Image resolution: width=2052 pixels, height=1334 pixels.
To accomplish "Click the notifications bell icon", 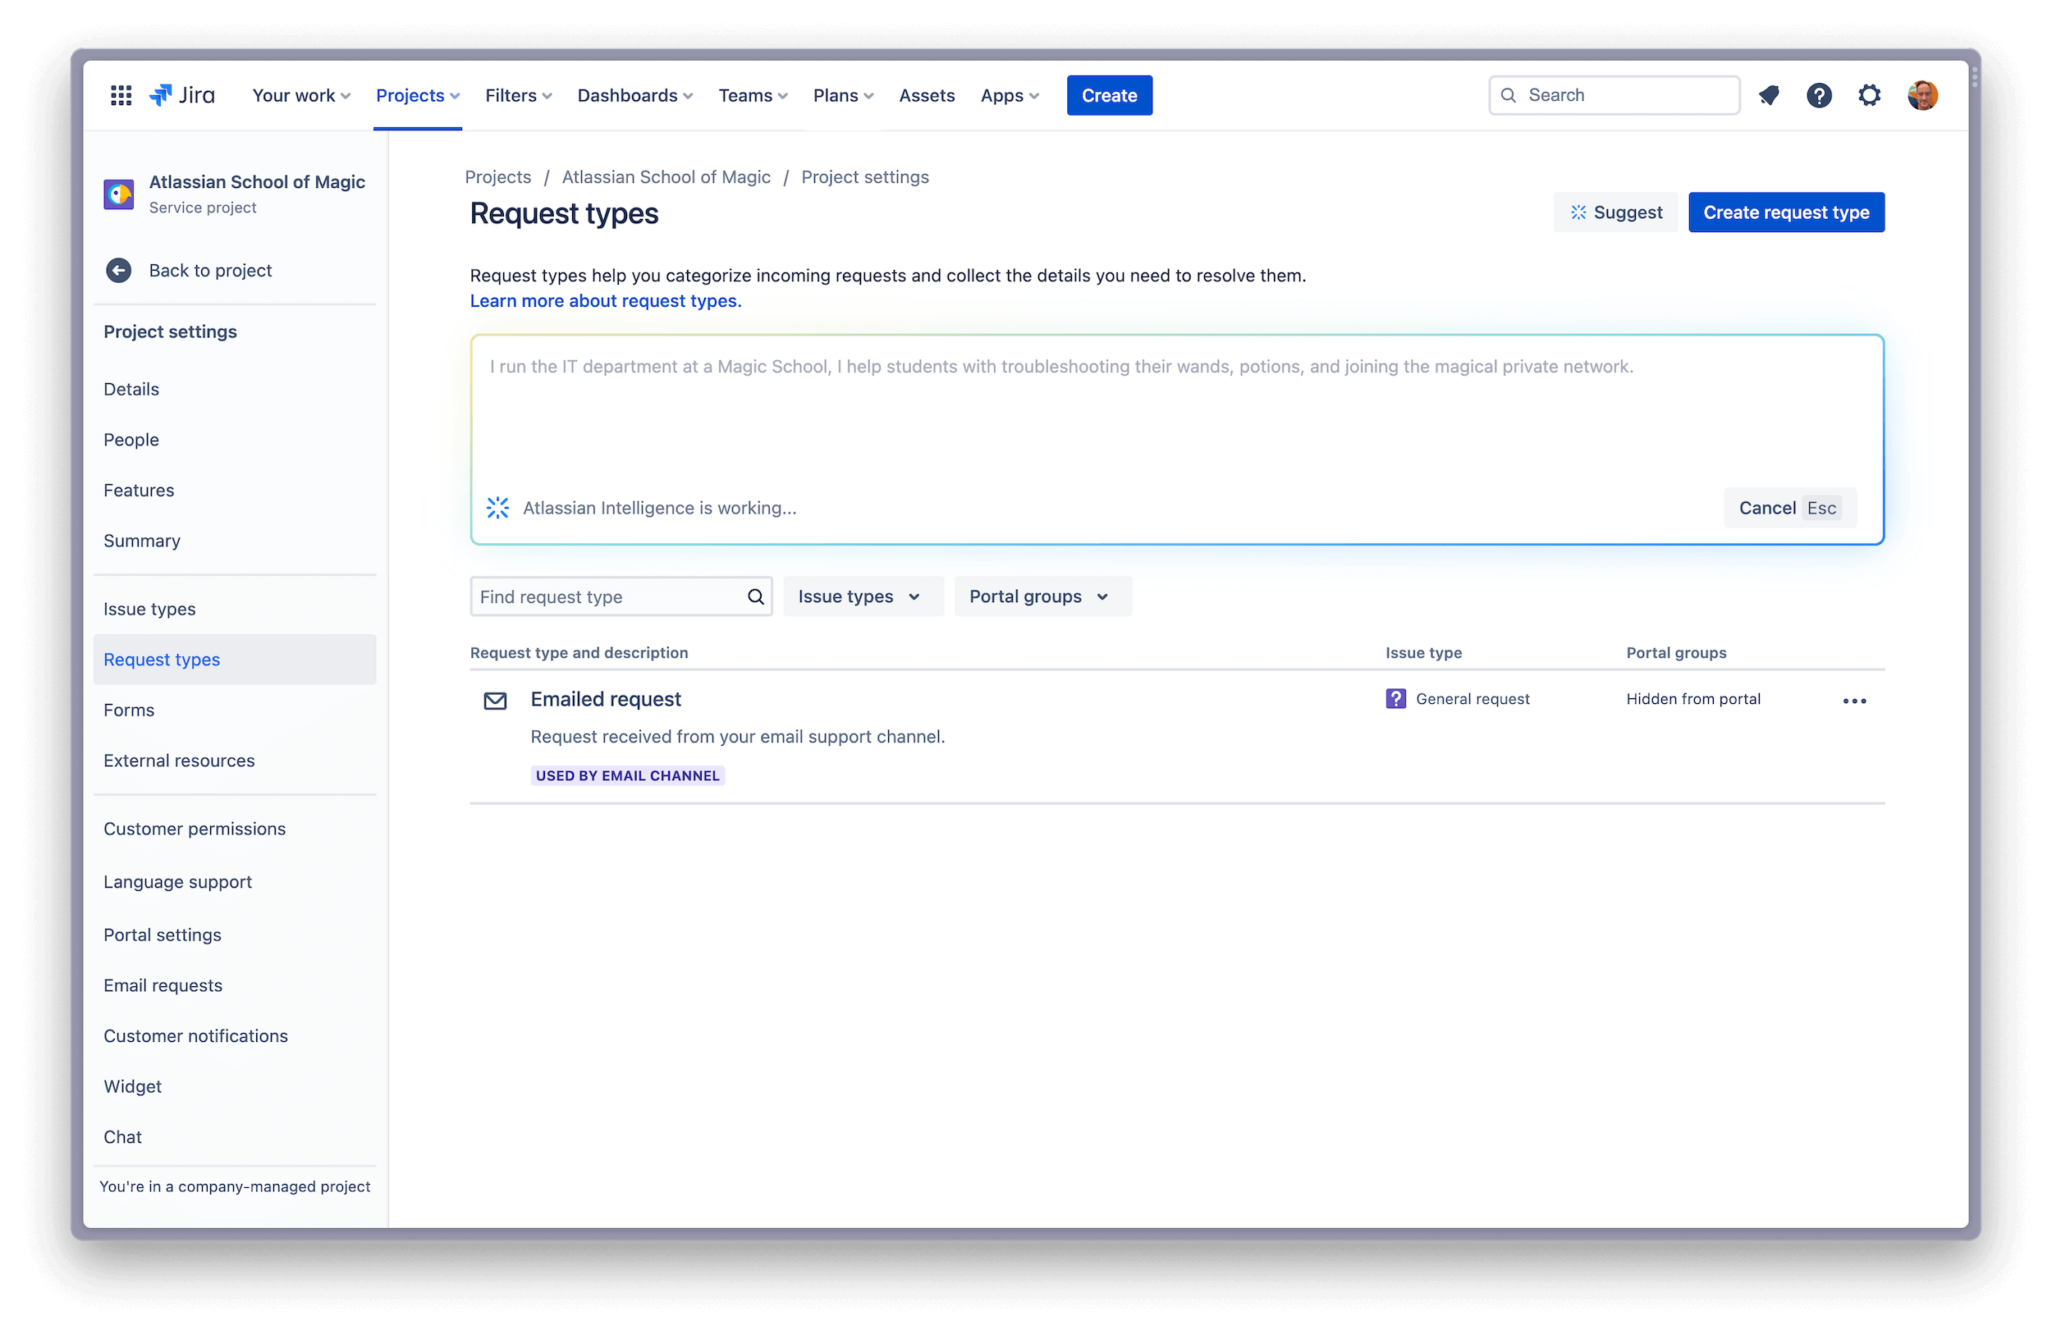I will coord(1770,94).
